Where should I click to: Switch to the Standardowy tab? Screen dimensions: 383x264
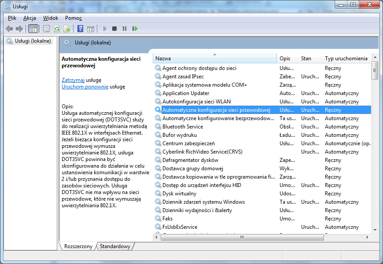pyautogui.click(x=115, y=246)
